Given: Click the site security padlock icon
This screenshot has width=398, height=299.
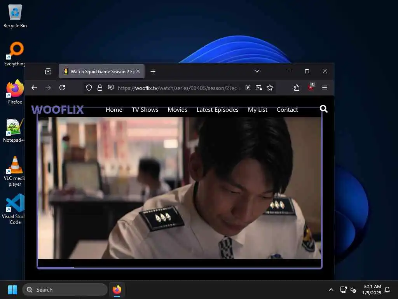Looking at the screenshot, I should [x=100, y=88].
